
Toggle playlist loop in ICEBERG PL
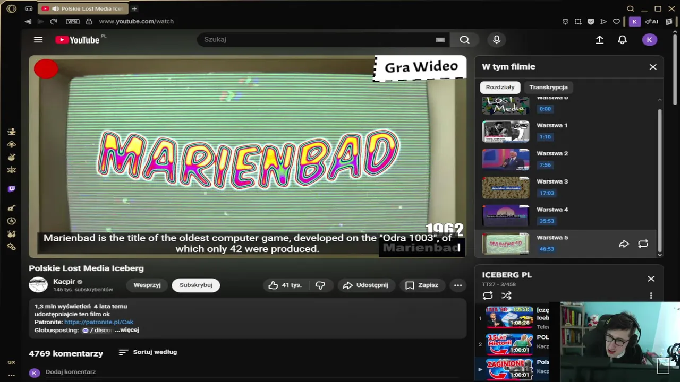tap(488, 296)
